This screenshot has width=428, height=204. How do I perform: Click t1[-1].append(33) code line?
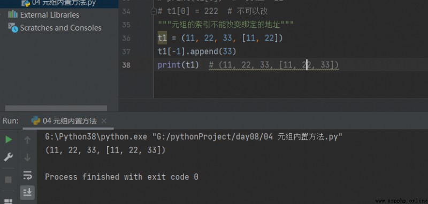(197, 51)
